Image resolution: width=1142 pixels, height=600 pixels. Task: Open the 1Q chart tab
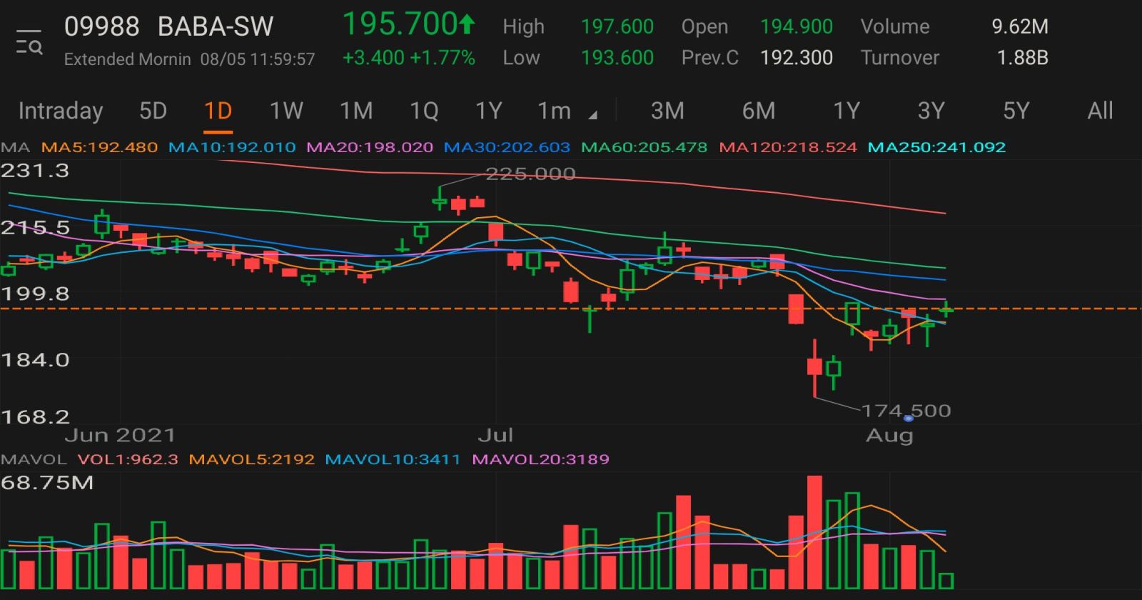click(x=424, y=111)
